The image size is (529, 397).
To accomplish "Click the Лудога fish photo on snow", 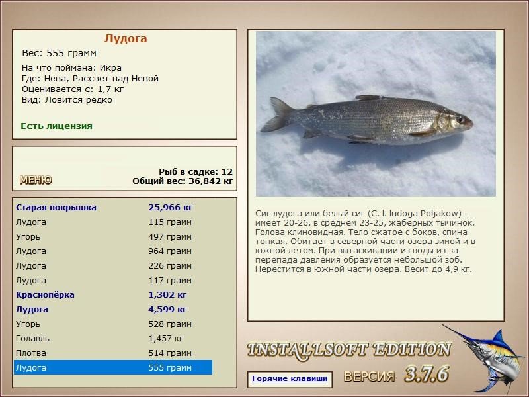I will (x=376, y=114).
